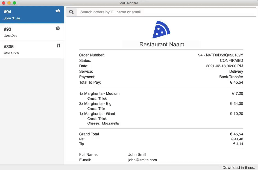This screenshot has width=258, height=170.
Task: Click the 1x Margherita - Medium item
Action: tap(99, 93)
